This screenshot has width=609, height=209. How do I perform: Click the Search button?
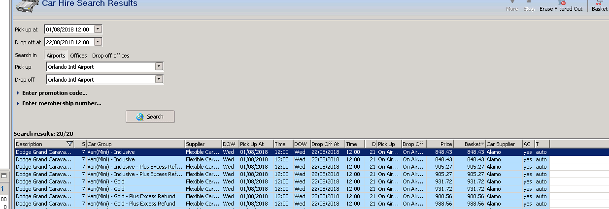[150, 117]
